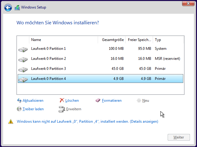This screenshot has height=147, width=197.
Task: Click the drive icon for Partition 4
Action: tap(23, 80)
